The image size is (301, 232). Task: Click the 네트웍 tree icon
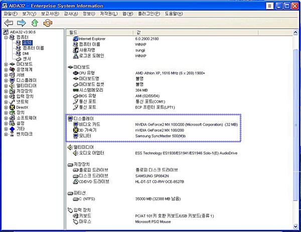click(12, 102)
